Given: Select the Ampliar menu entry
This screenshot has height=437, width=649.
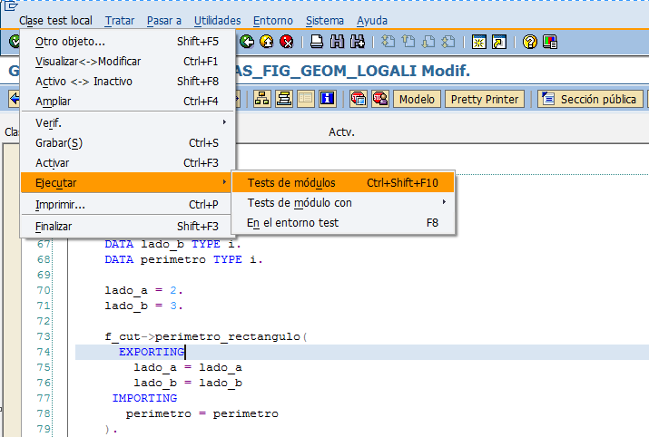Looking at the screenshot, I should (127, 101).
